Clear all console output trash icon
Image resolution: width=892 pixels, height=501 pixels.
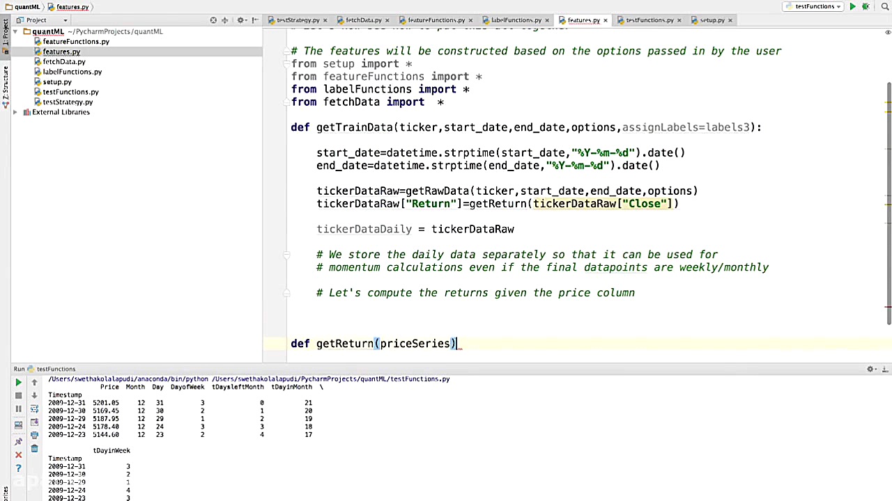point(34,449)
